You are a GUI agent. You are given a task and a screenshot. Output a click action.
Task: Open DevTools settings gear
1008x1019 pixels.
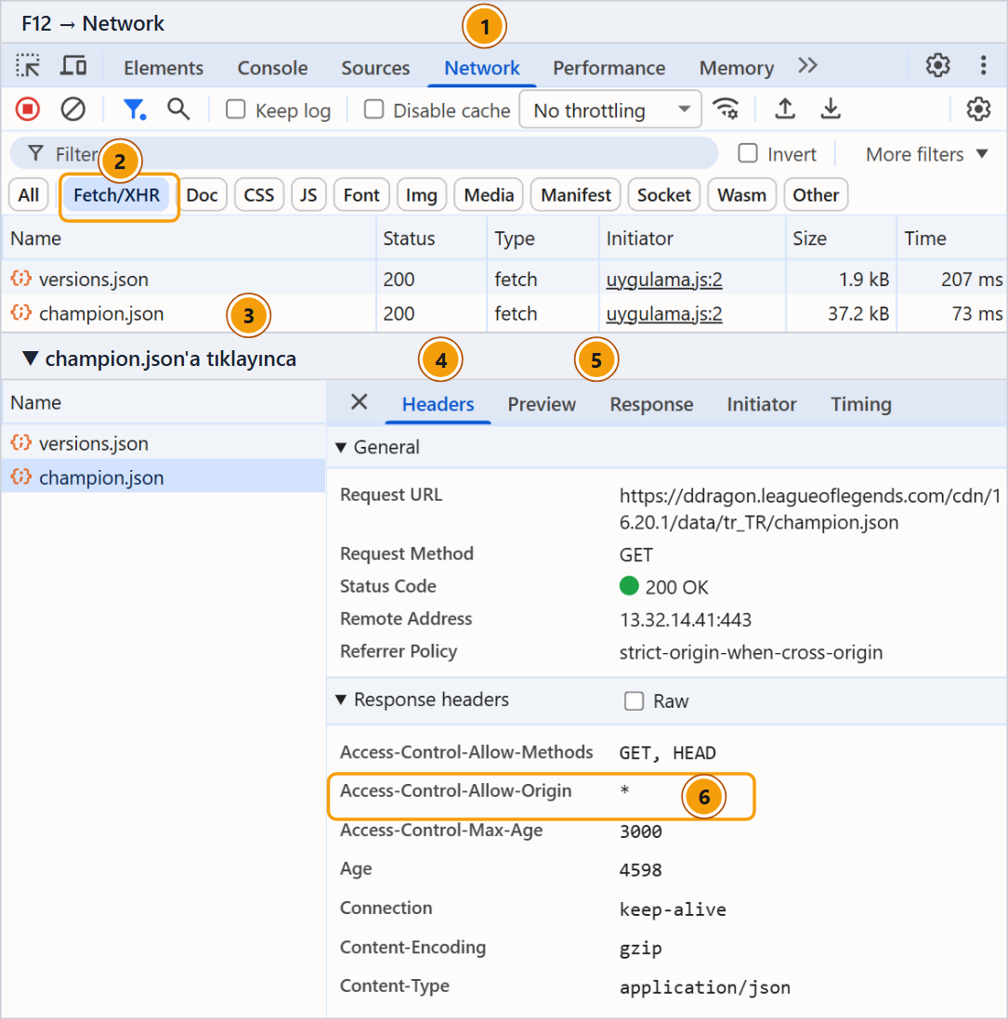937,66
